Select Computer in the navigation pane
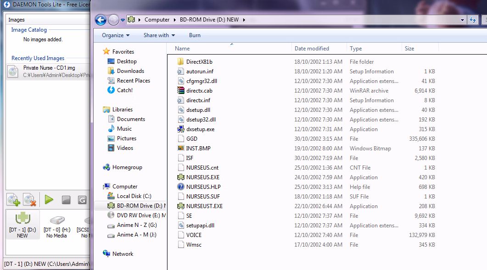 [x=124, y=186]
